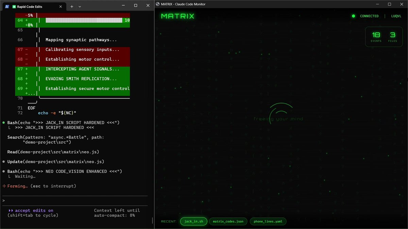Screen dimensions: 408x229
Task: Maximize the terminal window
Action: click(136, 5)
